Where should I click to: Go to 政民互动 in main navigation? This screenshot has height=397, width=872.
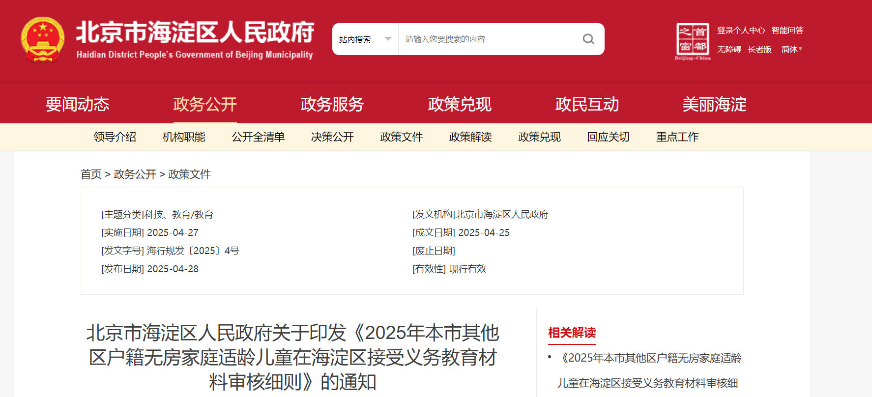coord(587,104)
